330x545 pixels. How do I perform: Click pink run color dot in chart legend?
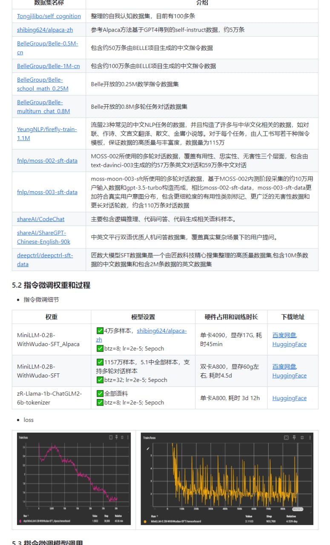pos(20,521)
